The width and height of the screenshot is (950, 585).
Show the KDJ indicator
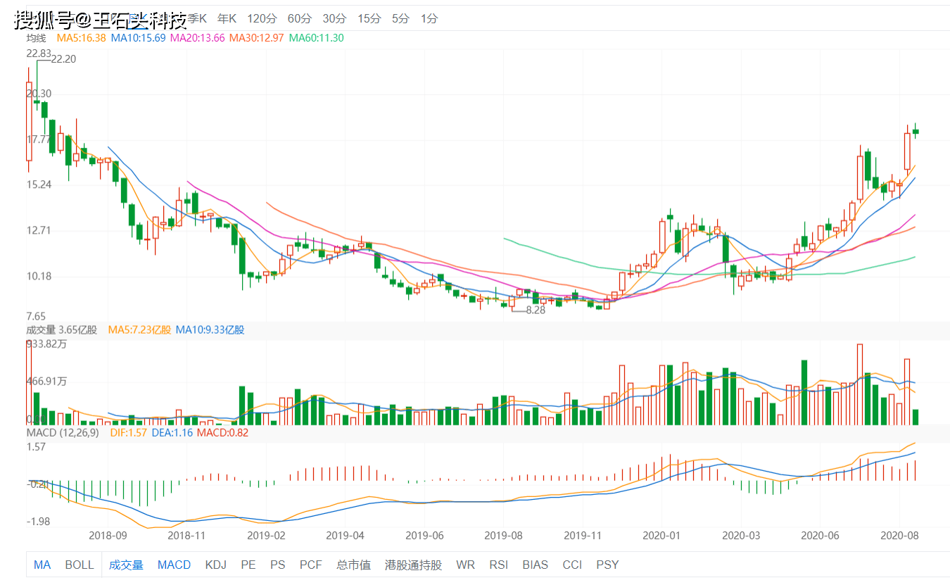(216, 565)
